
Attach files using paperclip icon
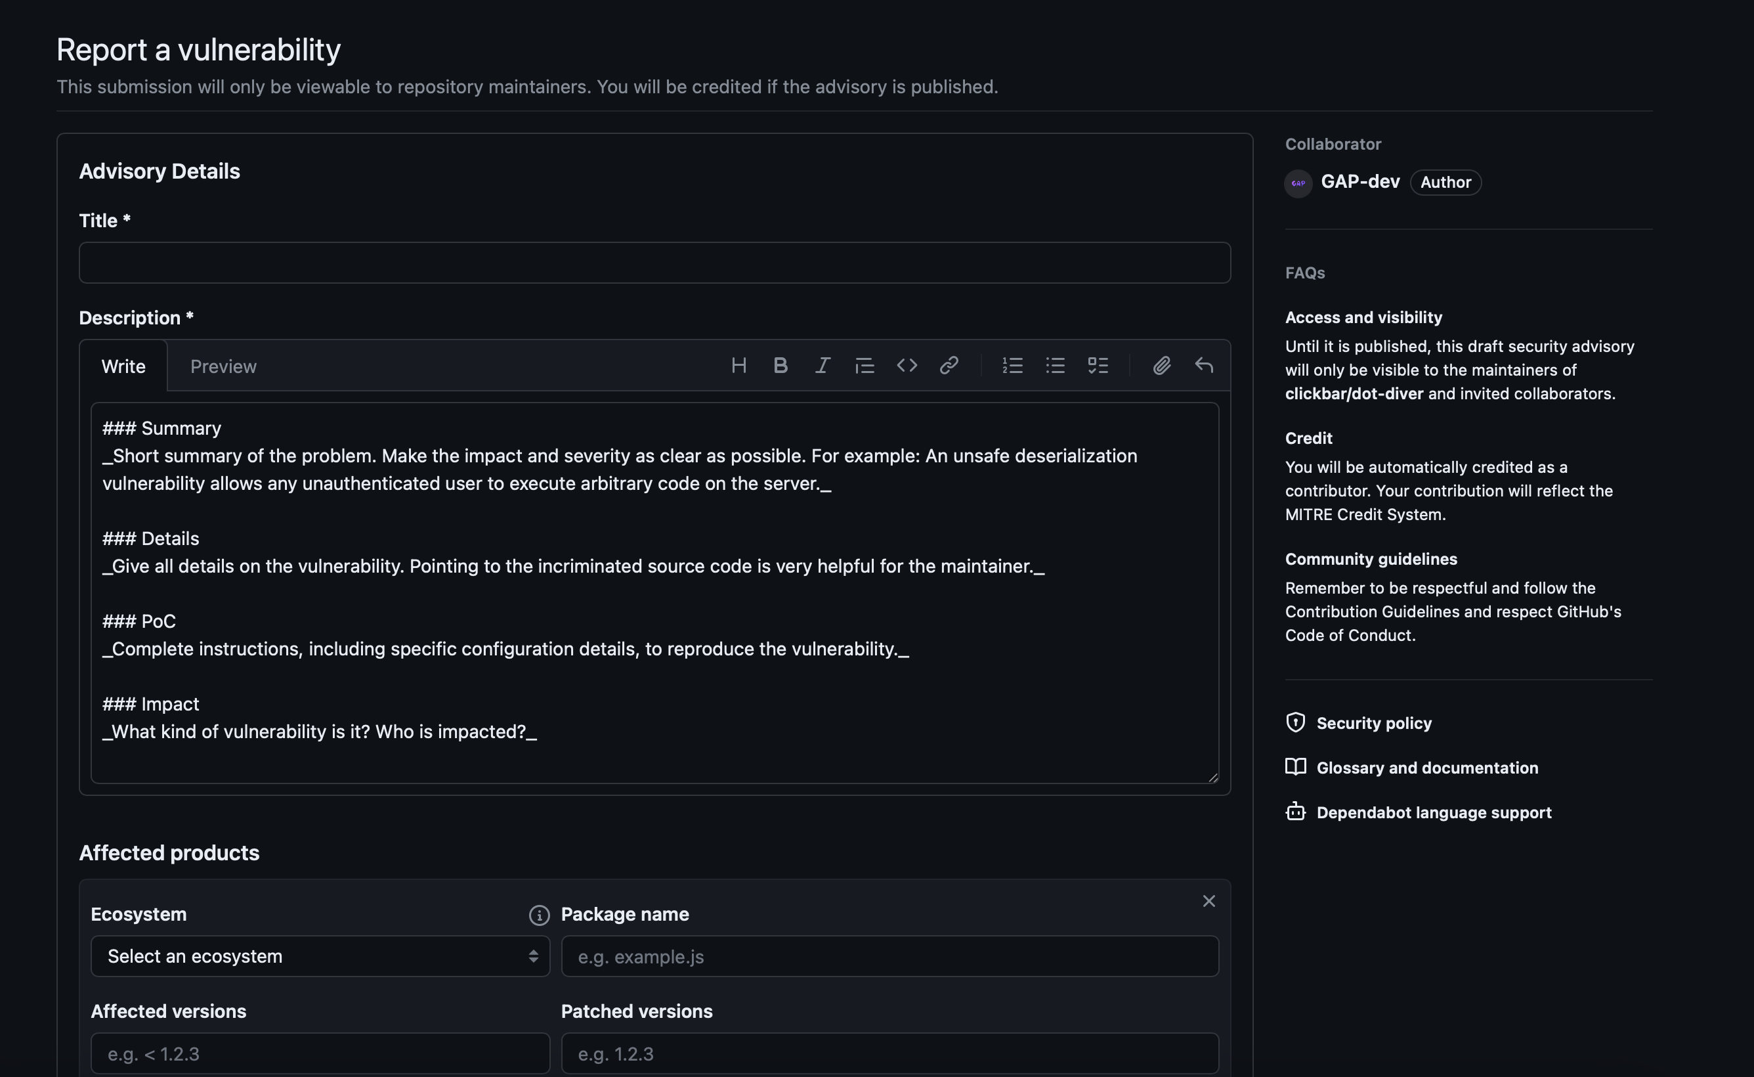click(1161, 365)
